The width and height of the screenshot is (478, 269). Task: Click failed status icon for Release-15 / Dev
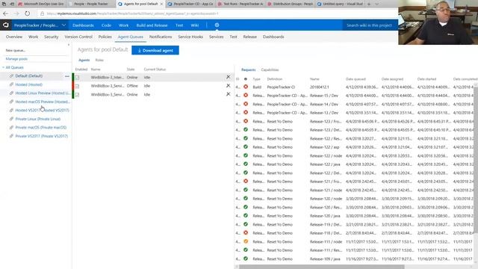click(x=246, y=96)
